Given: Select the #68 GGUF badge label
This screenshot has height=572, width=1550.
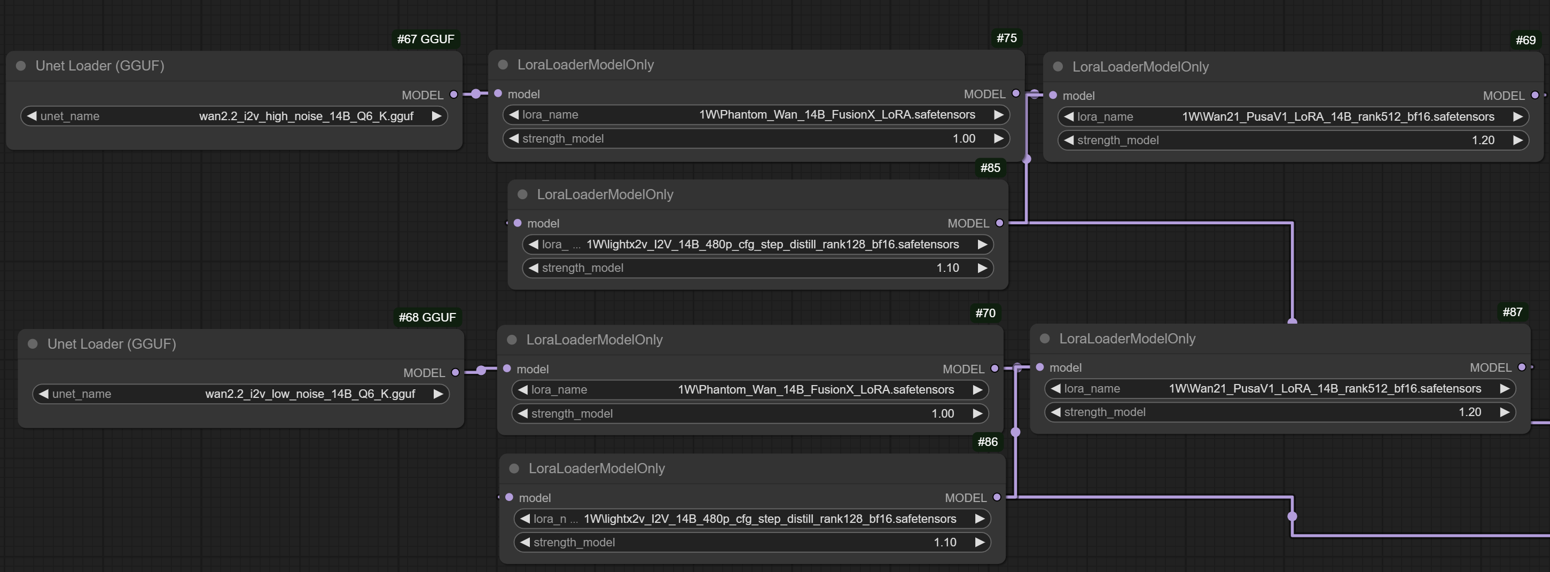Looking at the screenshot, I should [427, 317].
